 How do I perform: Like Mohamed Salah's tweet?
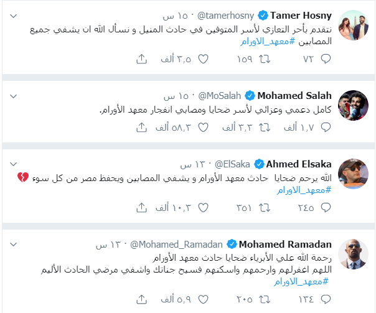pyautogui.click(x=203, y=127)
